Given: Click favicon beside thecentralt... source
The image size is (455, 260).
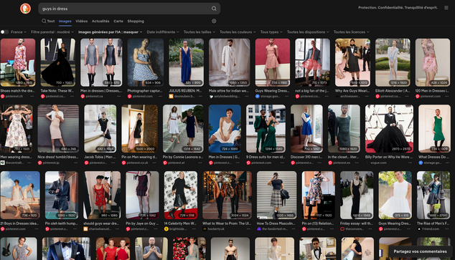Looking at the screenshot, I should 3,163.
